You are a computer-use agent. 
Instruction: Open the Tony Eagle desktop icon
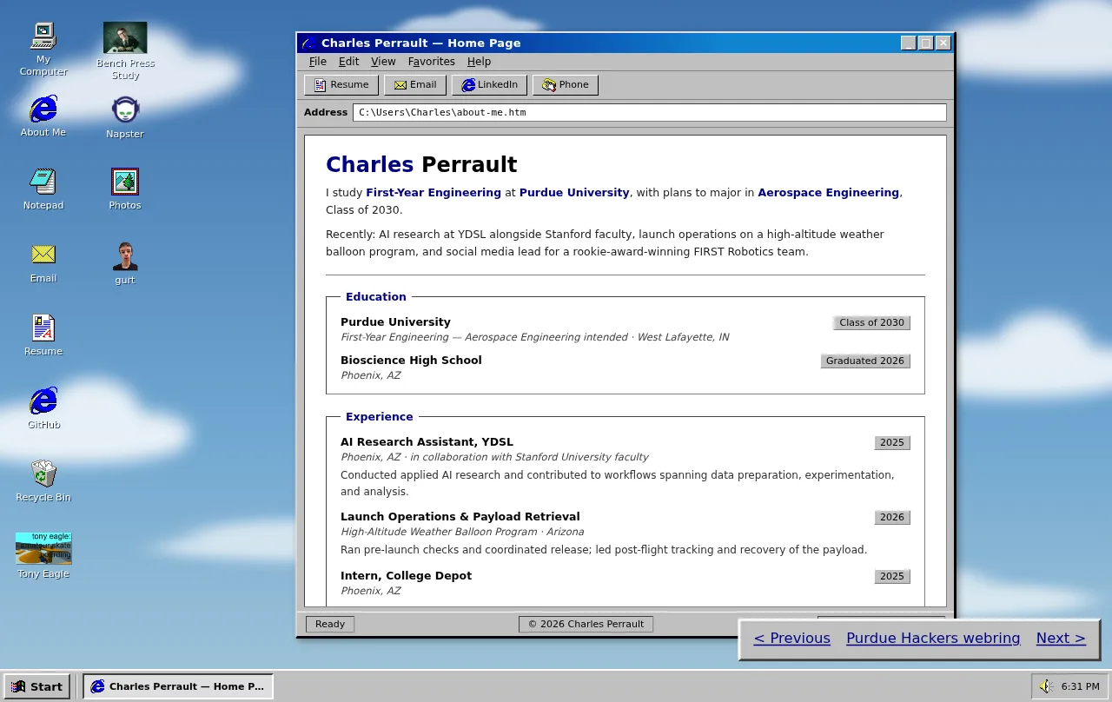coord(43,556)
